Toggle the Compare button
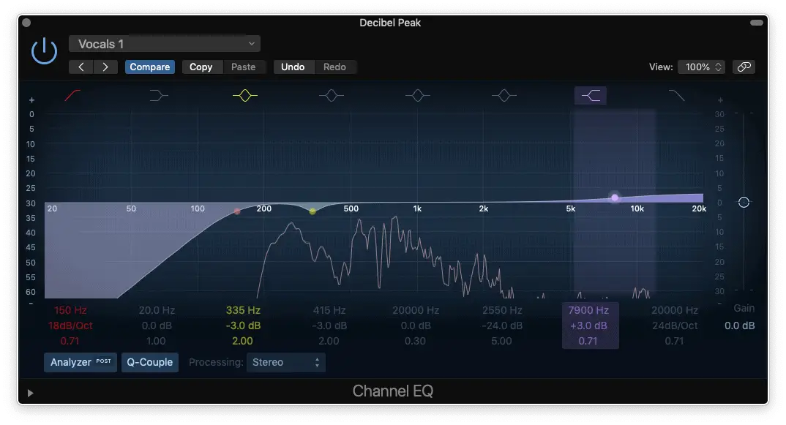This screenshot has height=425, width=786. point(149,67)
